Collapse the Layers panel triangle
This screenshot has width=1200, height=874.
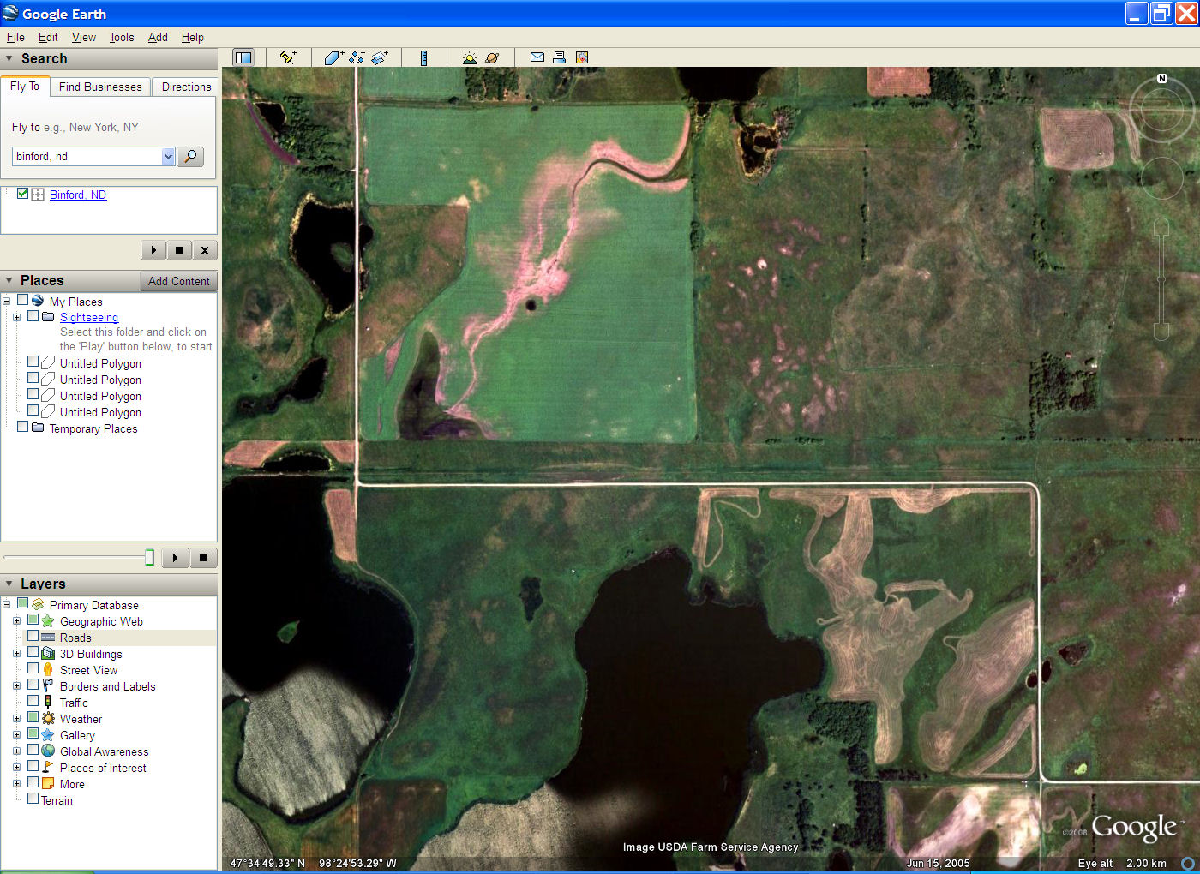[9, 584]
